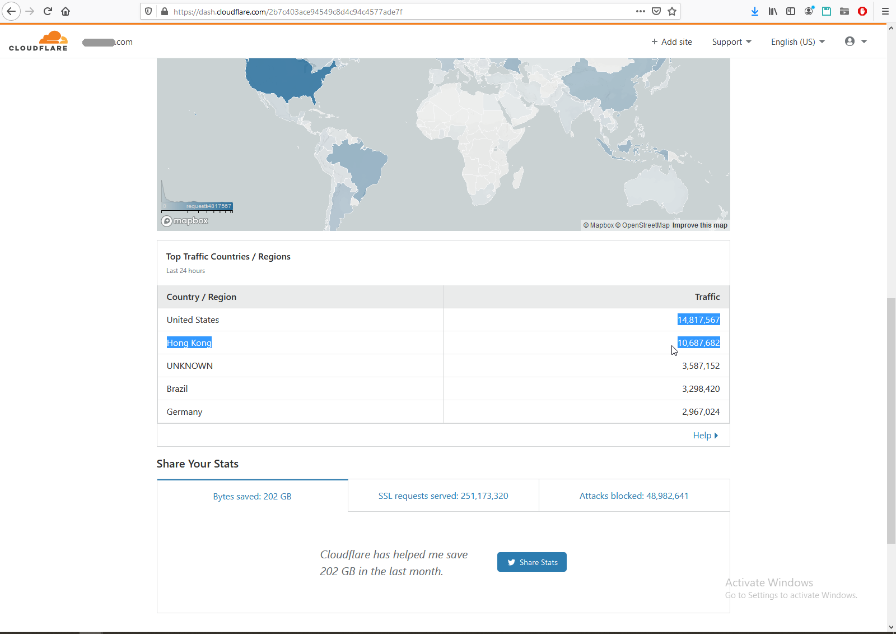896x634 pixels.
Task: Select the Attacks blocked tab
Action: point(634,496)
